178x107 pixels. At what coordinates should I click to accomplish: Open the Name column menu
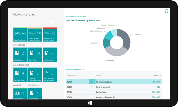pyautogui.click(x=99, y=75)
